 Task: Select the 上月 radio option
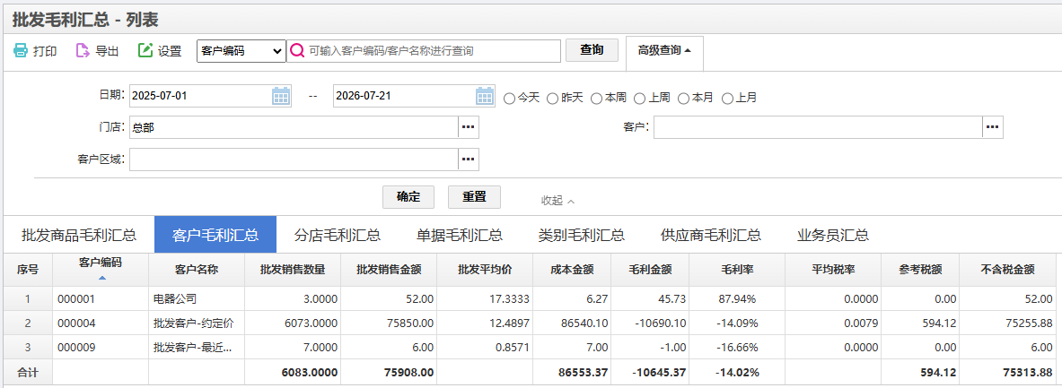[727, 98]
